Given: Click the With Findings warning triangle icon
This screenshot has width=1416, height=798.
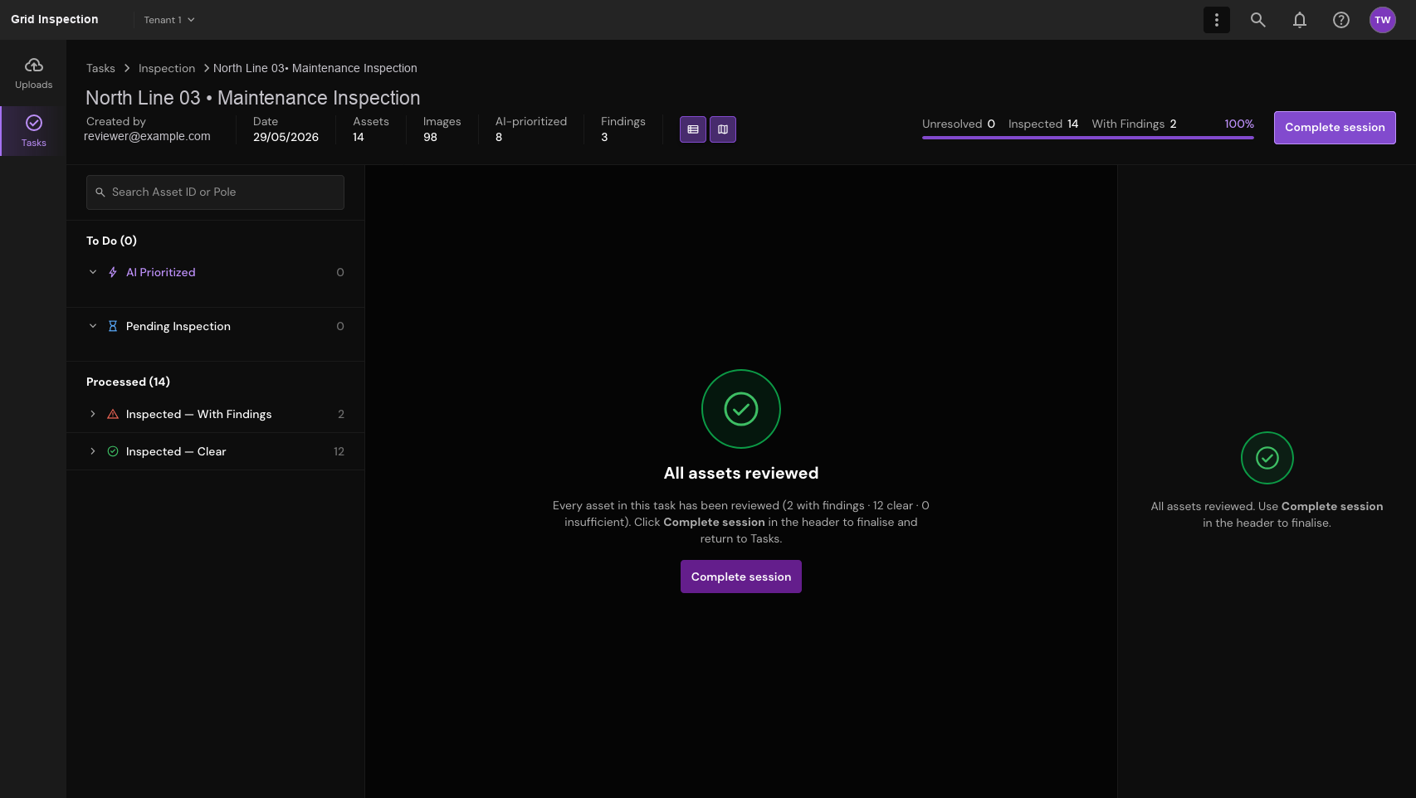Looking at the screenshot, I should 113,414.
